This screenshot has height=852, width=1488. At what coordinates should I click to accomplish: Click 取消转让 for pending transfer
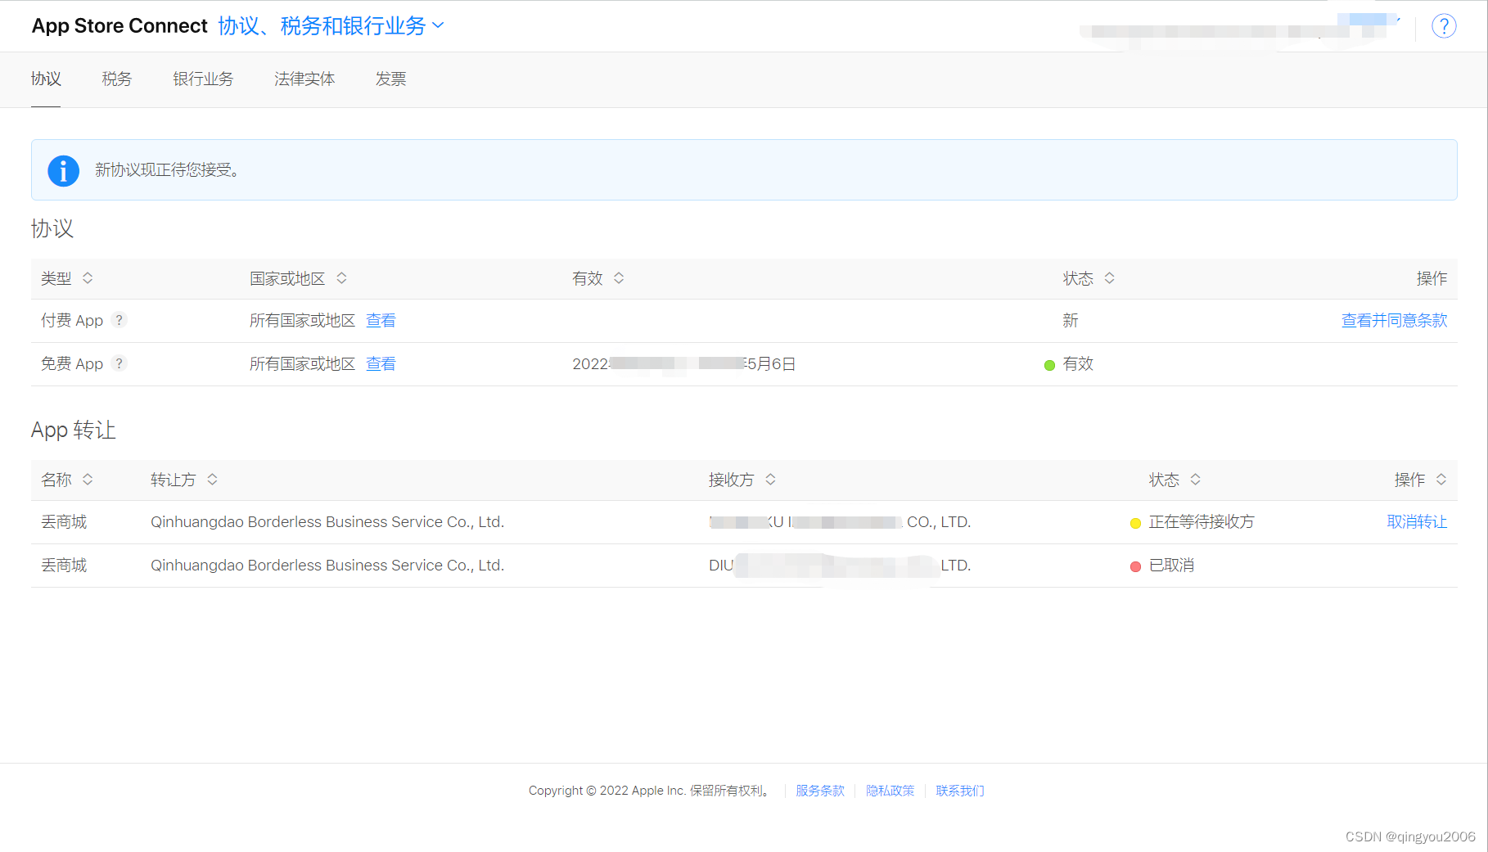pos(1417,521)
